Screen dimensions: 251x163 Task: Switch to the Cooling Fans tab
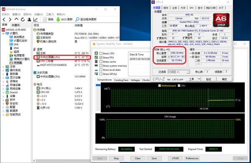(121, 80)
